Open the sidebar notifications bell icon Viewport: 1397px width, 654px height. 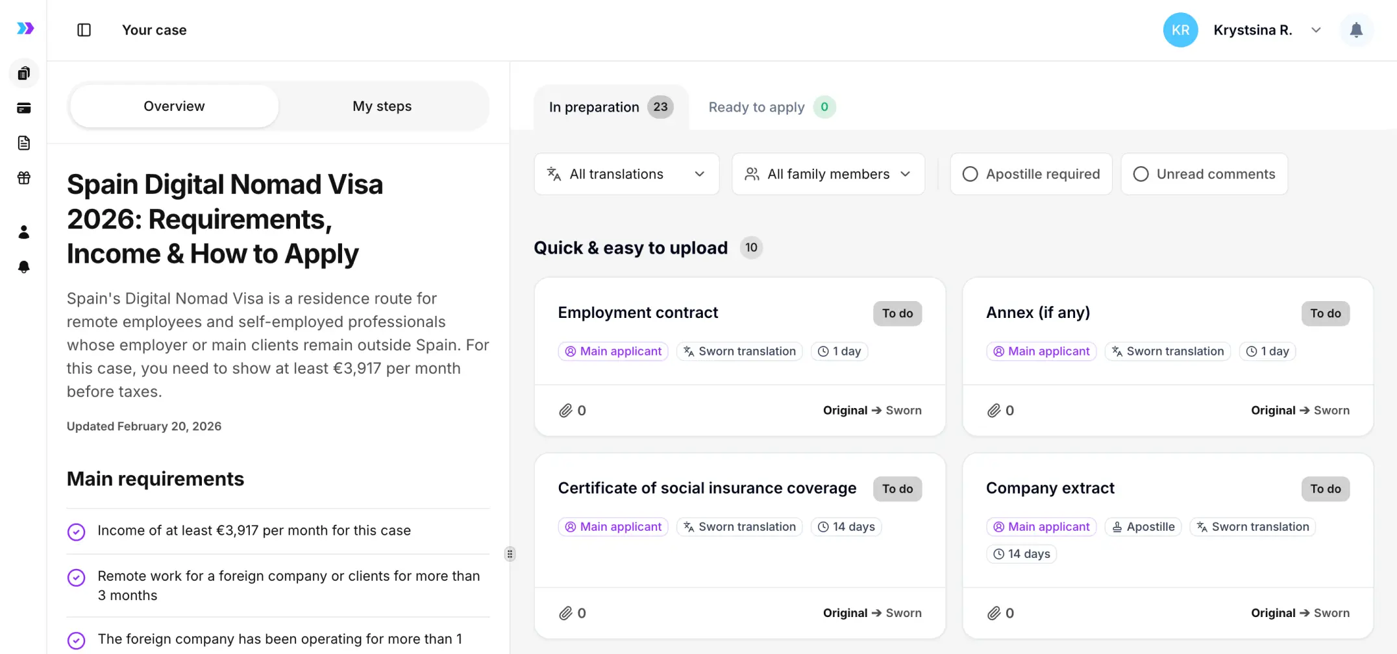[24, 267]
